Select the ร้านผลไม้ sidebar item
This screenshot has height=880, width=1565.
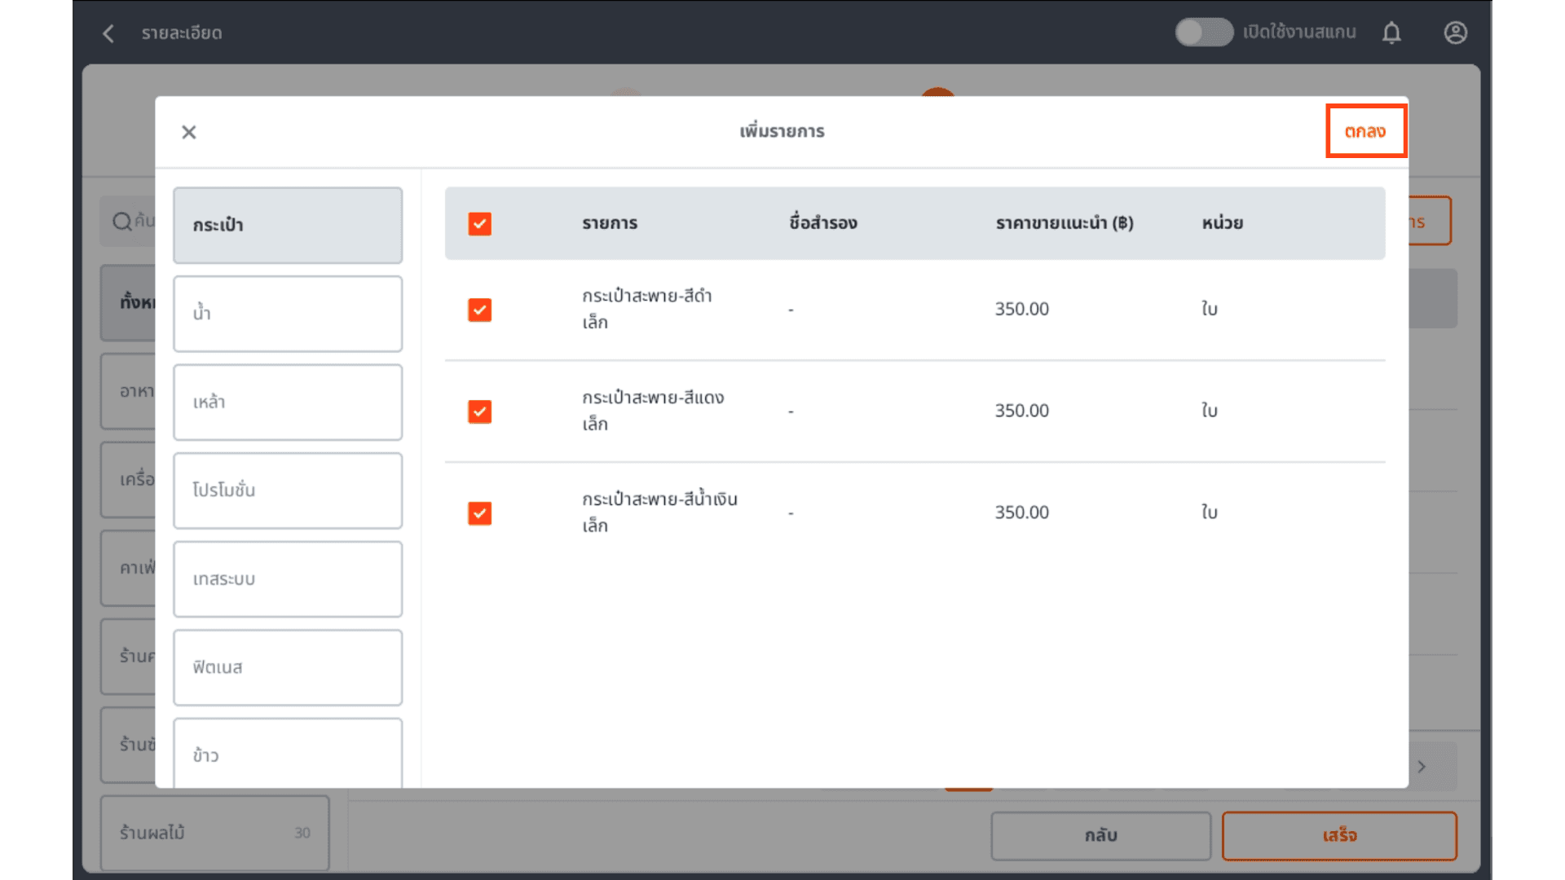[214, 833]
